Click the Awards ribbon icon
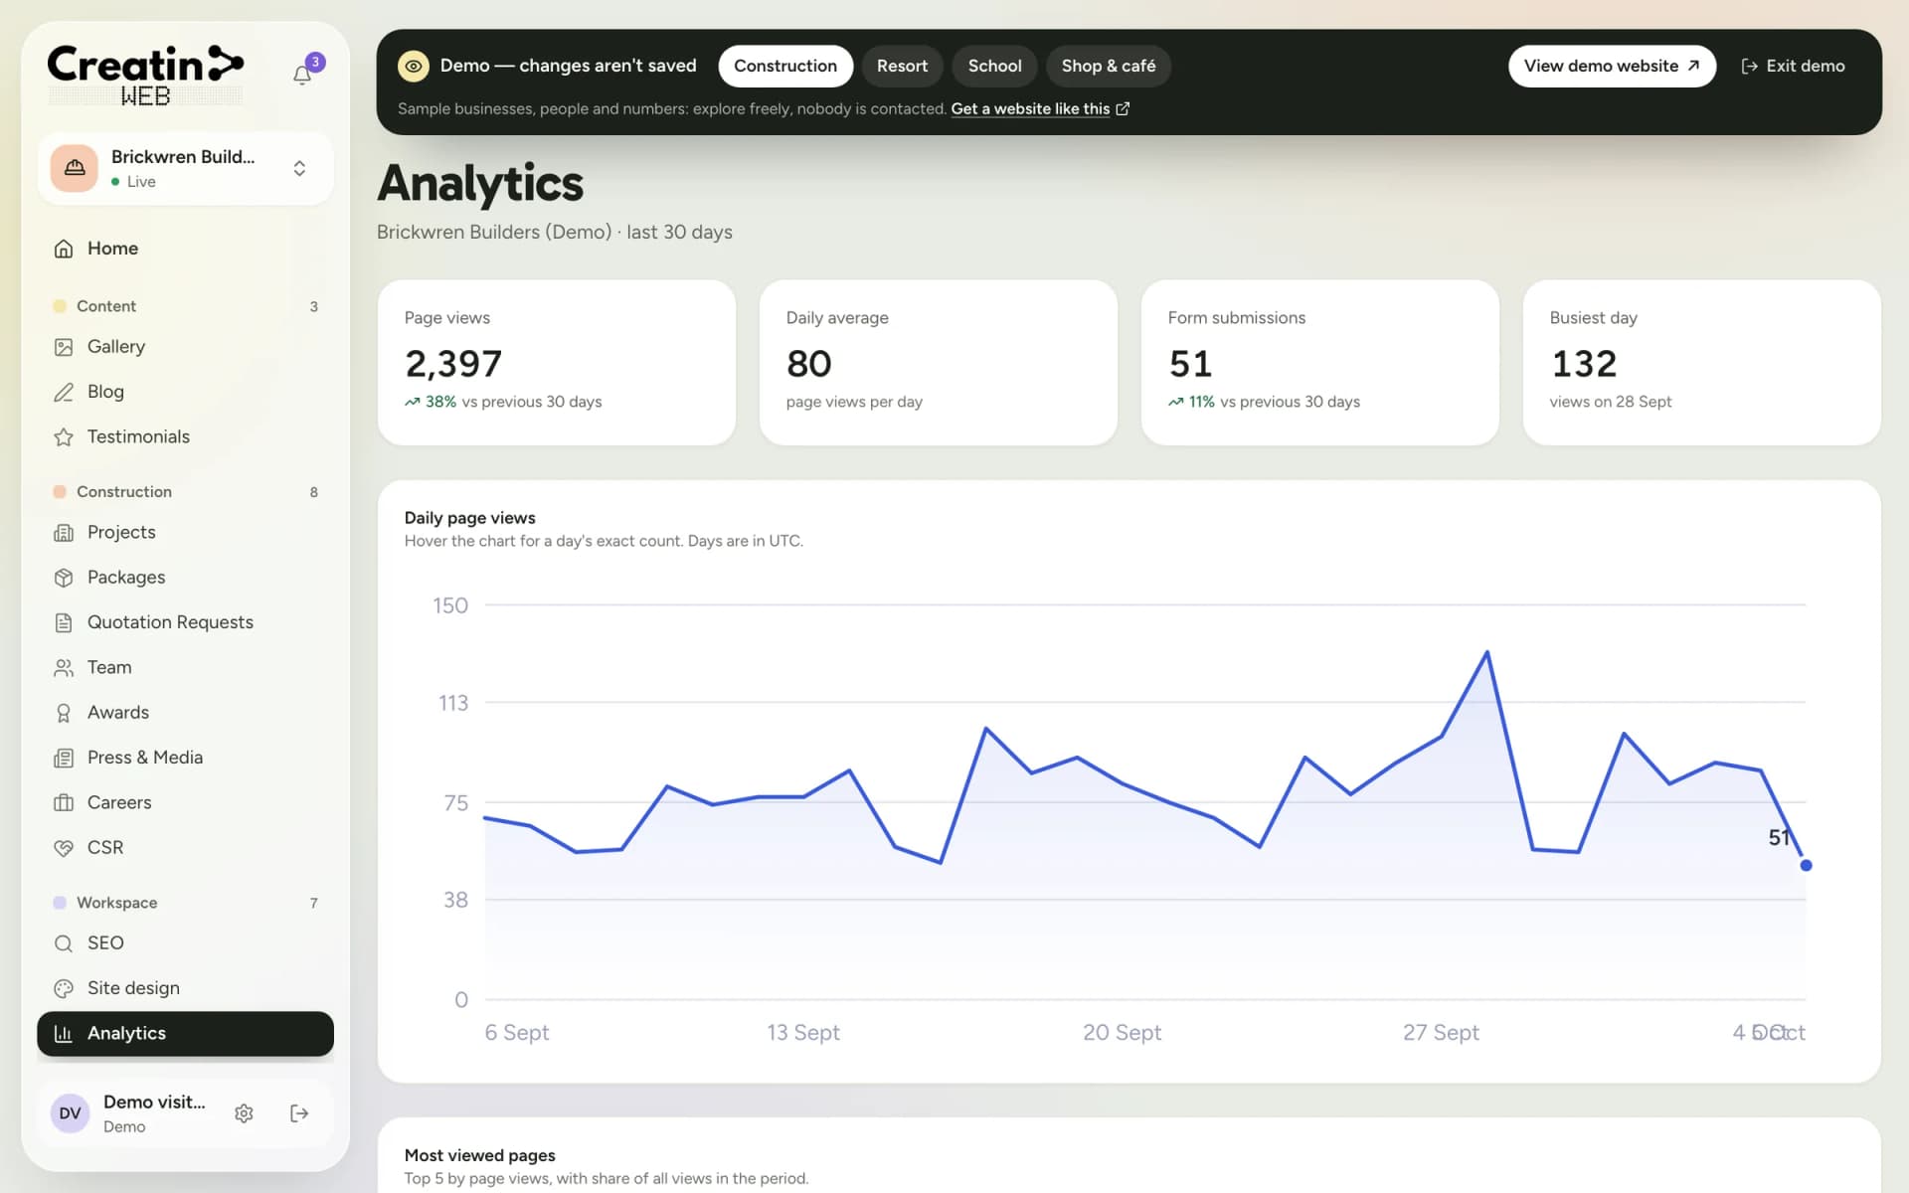 point(64,713)
